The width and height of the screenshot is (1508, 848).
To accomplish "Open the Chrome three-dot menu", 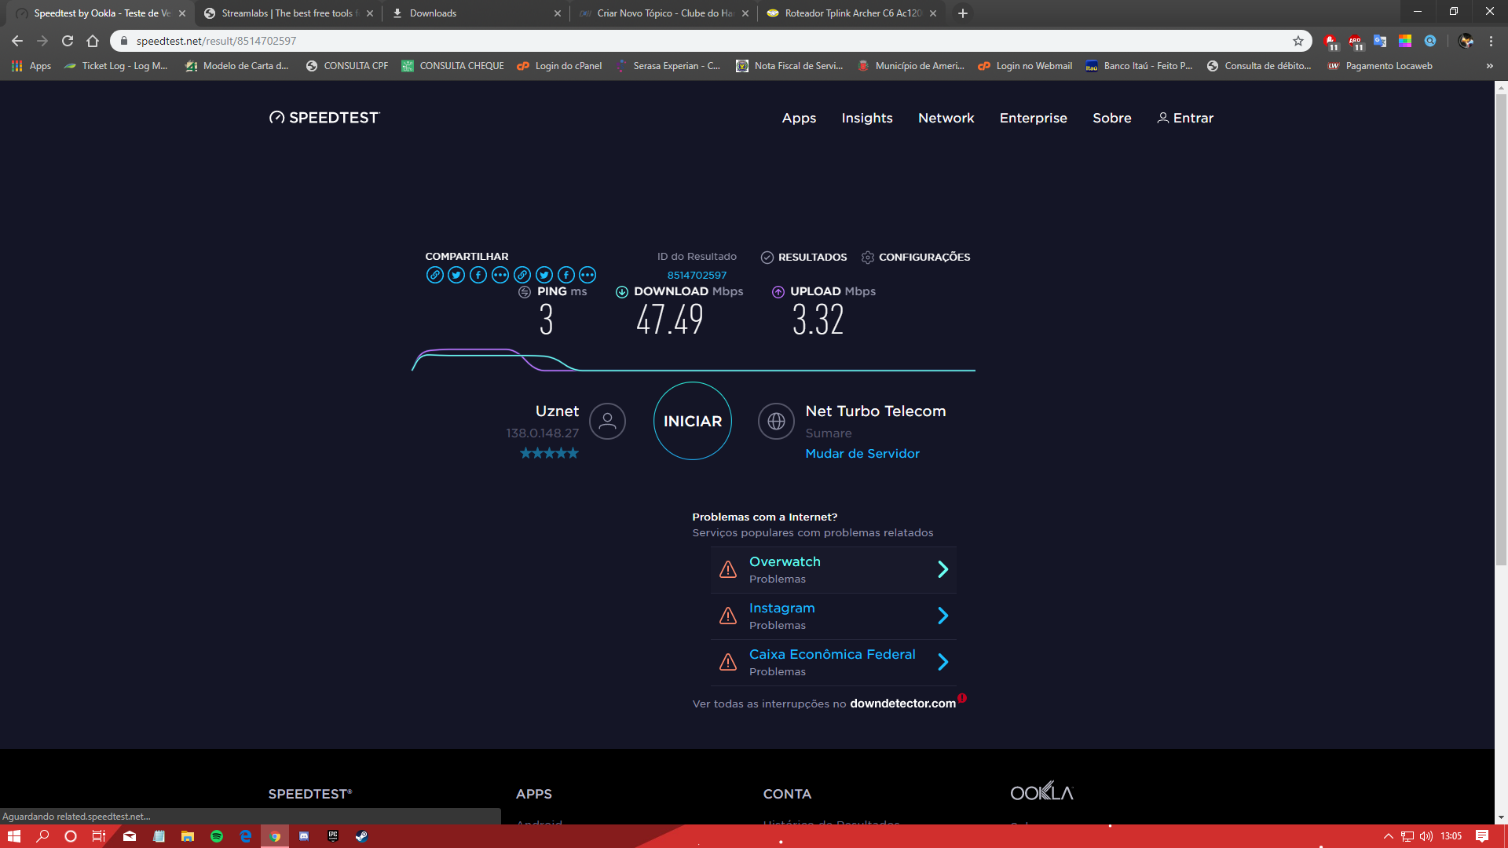I will (1491, 41).
